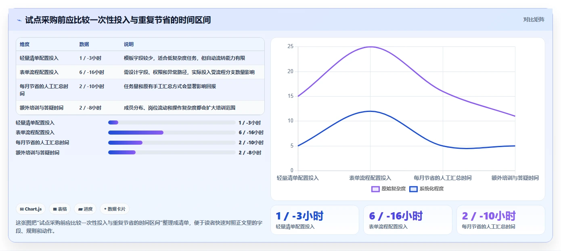Screen dimensions: 561x251
Task: Click the table value 6 / -16小时
Action: (x=92, y=72)
